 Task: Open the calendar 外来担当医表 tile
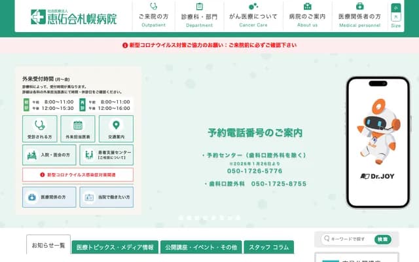click(x=78, y=129)
